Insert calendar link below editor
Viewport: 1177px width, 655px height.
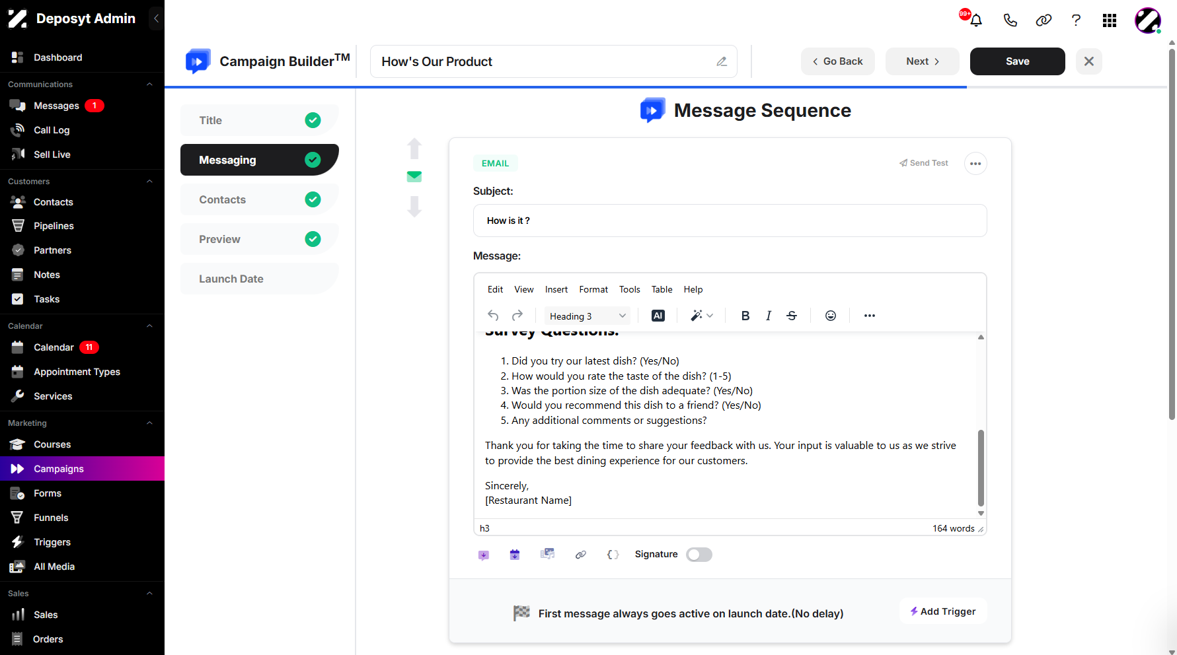tap(515, 555)
